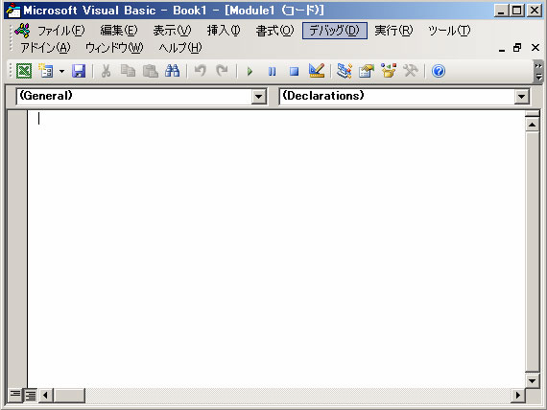
Task: Toggle Design Mode icon
Action: pos(317,71)
